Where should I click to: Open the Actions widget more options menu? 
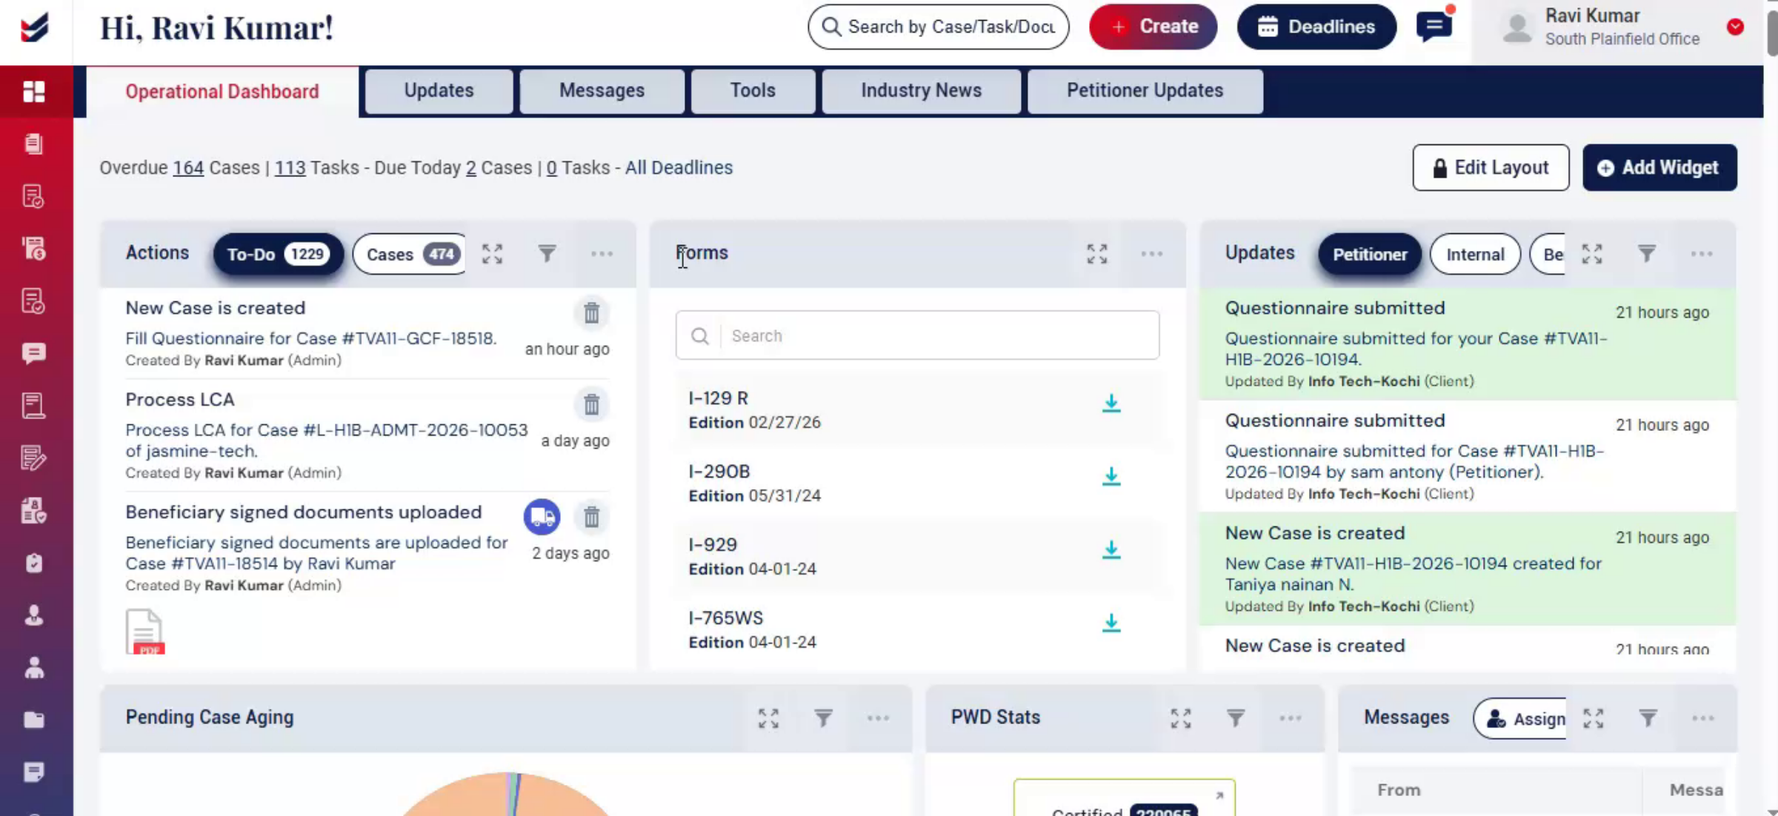[x=602, y=254]
